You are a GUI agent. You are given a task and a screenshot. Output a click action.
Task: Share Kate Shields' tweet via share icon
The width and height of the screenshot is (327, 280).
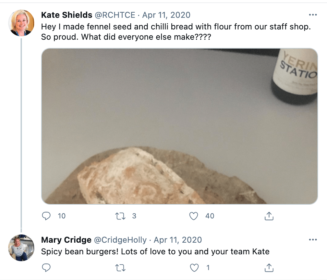(x=269, y=216)
